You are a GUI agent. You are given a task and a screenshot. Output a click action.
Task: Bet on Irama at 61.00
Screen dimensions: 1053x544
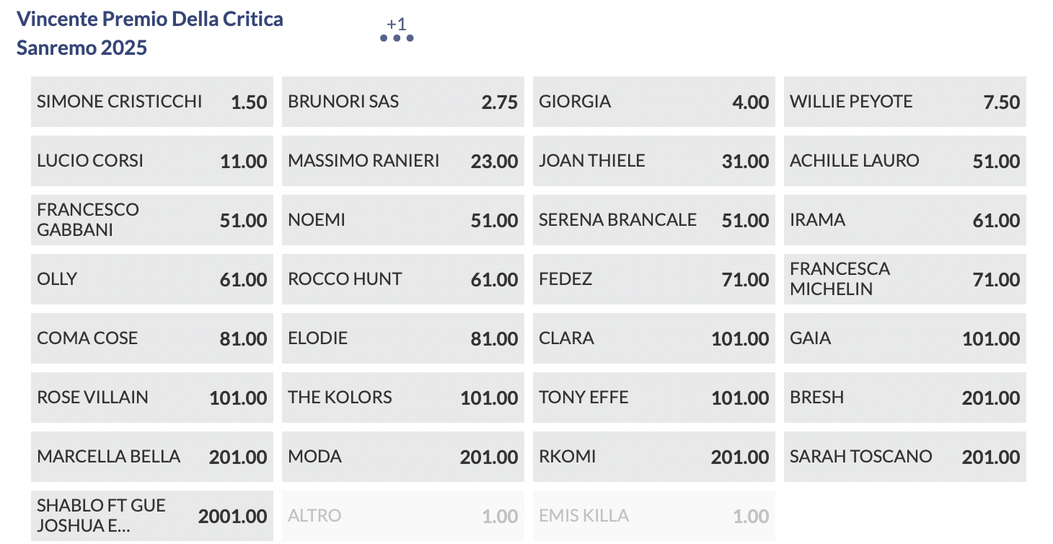pos(905,220)
